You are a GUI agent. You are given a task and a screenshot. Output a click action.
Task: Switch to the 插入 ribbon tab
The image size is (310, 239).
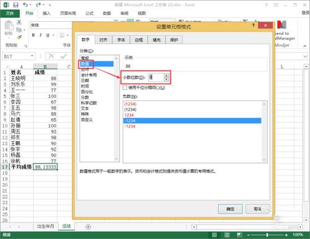(x=46, y=14)
